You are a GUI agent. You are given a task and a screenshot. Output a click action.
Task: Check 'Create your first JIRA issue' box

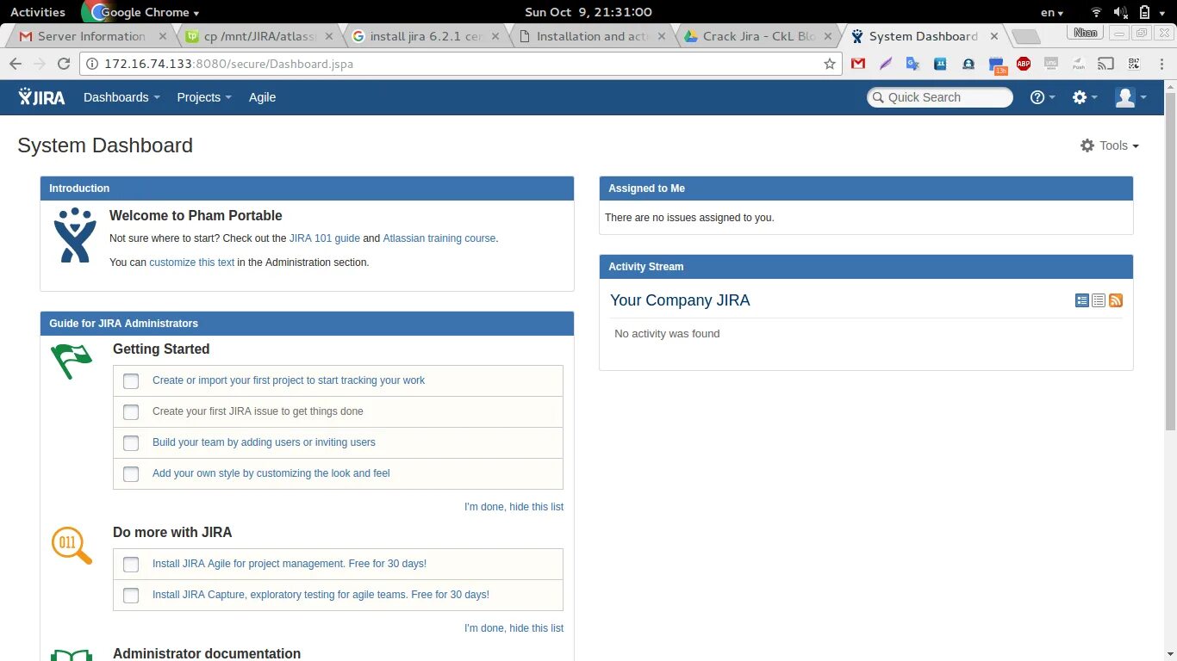point(131,411)
